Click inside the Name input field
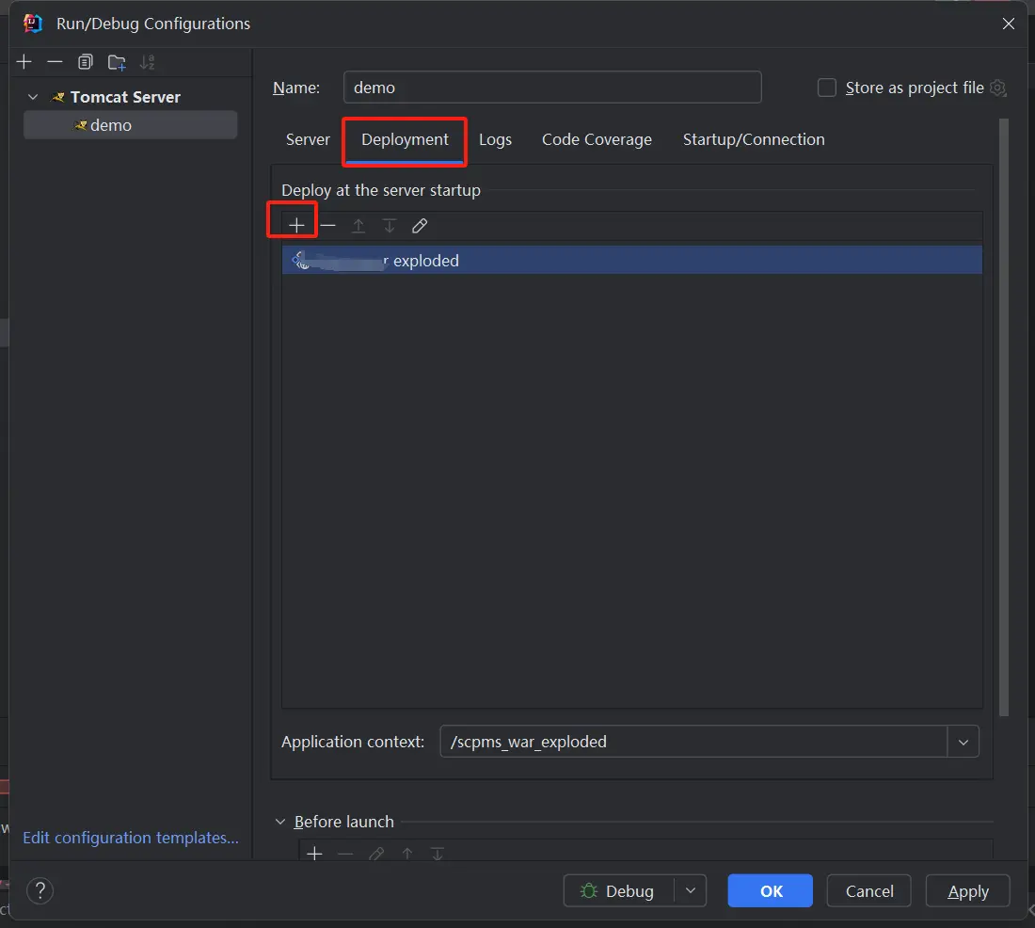 point(552,87)
